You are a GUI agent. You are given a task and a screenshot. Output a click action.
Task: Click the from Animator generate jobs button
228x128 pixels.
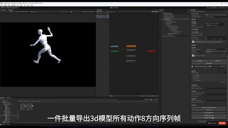tap(209, 108)
